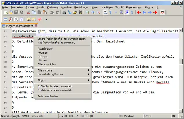Open the Kodierung menu
The height and width of the screenshot is (119, 184).
[53, 8]
